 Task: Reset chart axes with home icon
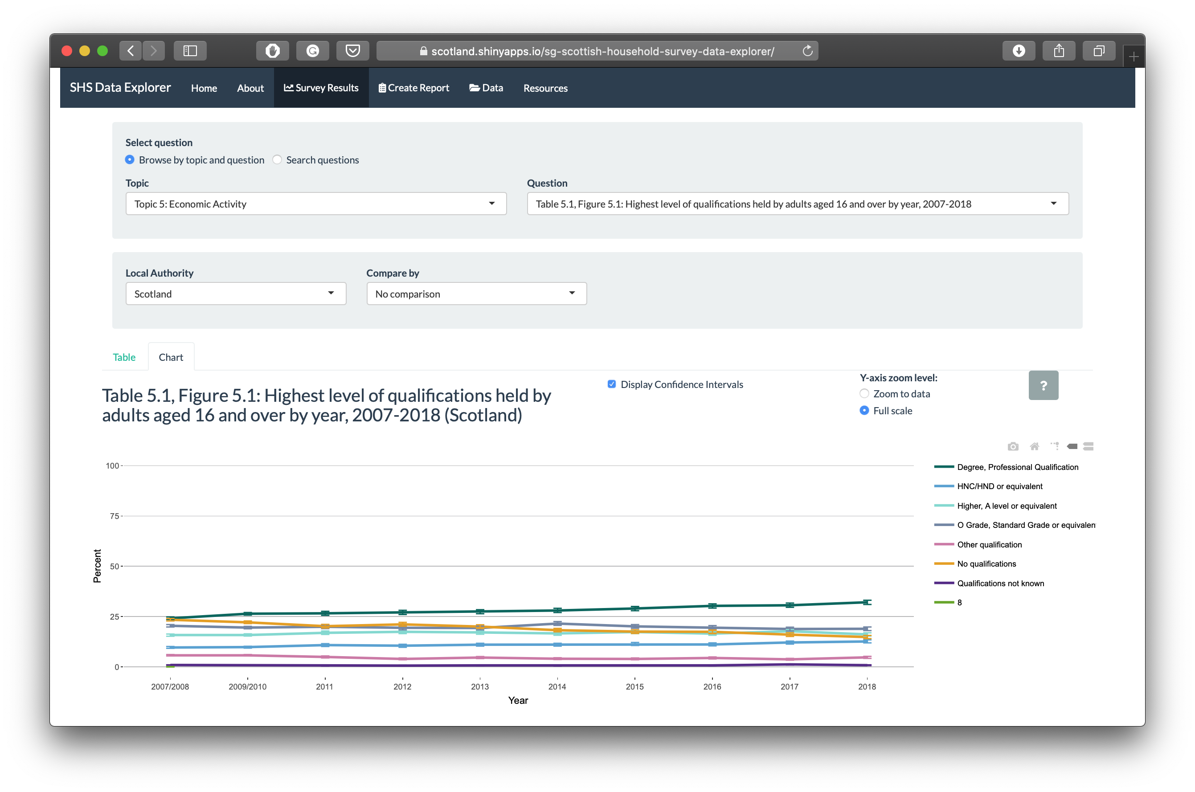click(x=1034, y=446)
